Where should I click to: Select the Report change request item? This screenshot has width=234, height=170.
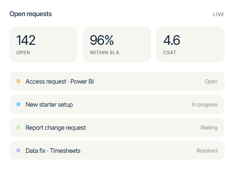pyautogui.click(x=117, y=127)
